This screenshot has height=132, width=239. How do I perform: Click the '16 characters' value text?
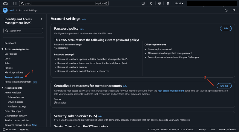click(x=61, y=48)
